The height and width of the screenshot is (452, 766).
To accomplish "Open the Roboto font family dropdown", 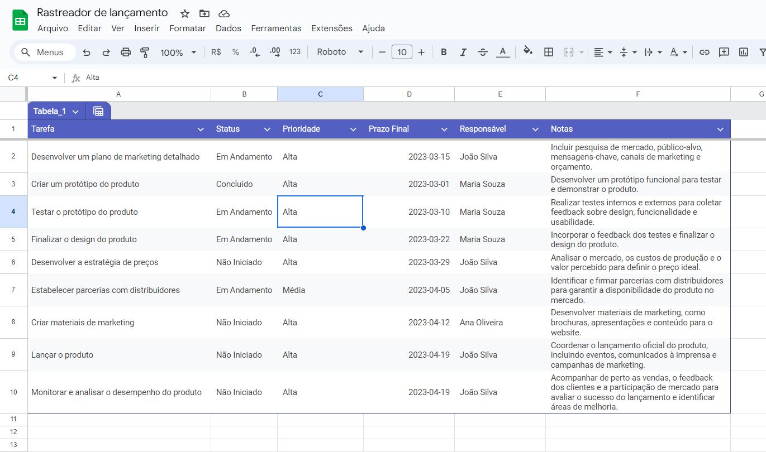I will (340, 52).
